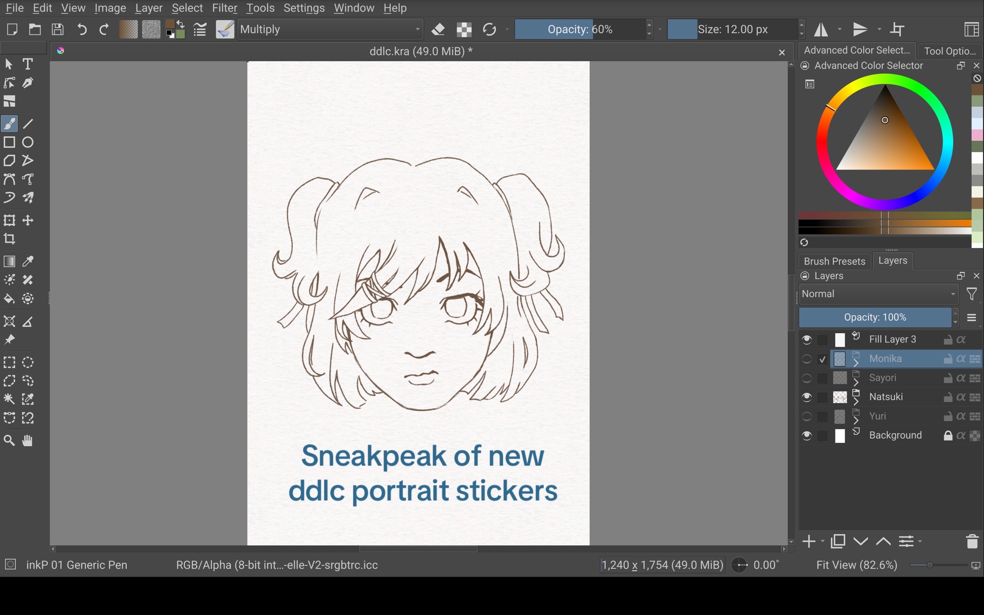Open the Multiply blending mode dropdown

coord(330,29)
